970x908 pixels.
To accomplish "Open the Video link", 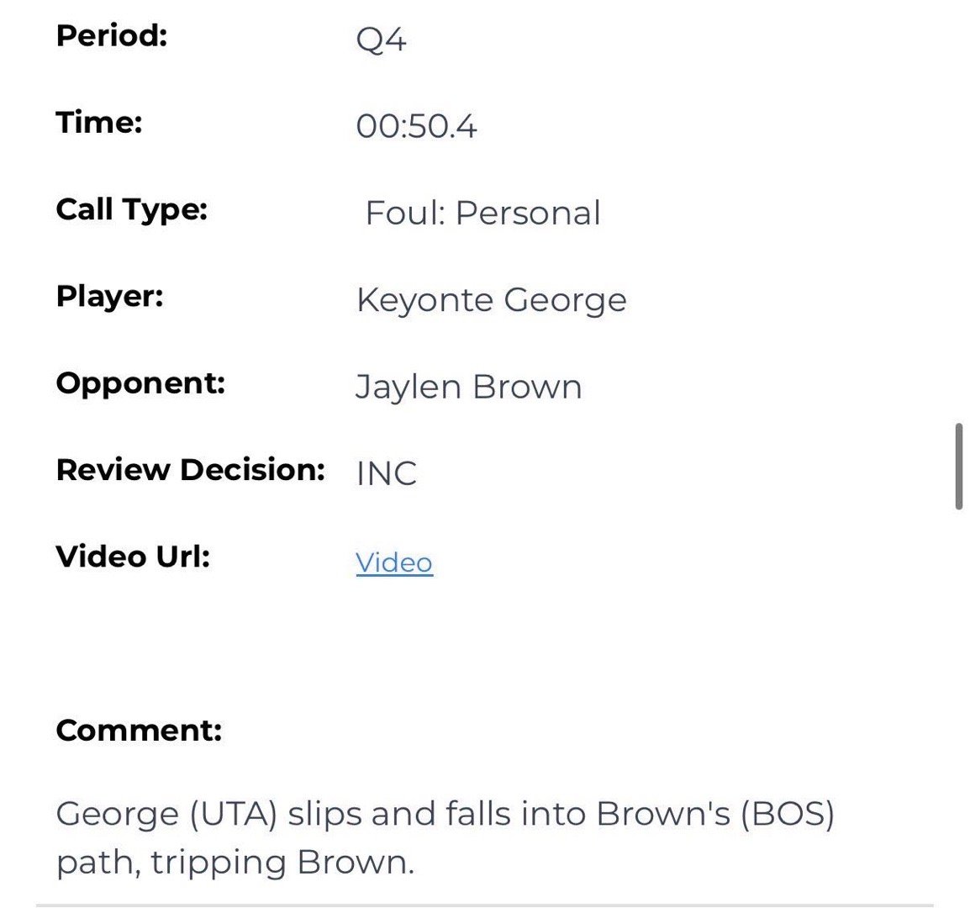I will click(393, 562).
